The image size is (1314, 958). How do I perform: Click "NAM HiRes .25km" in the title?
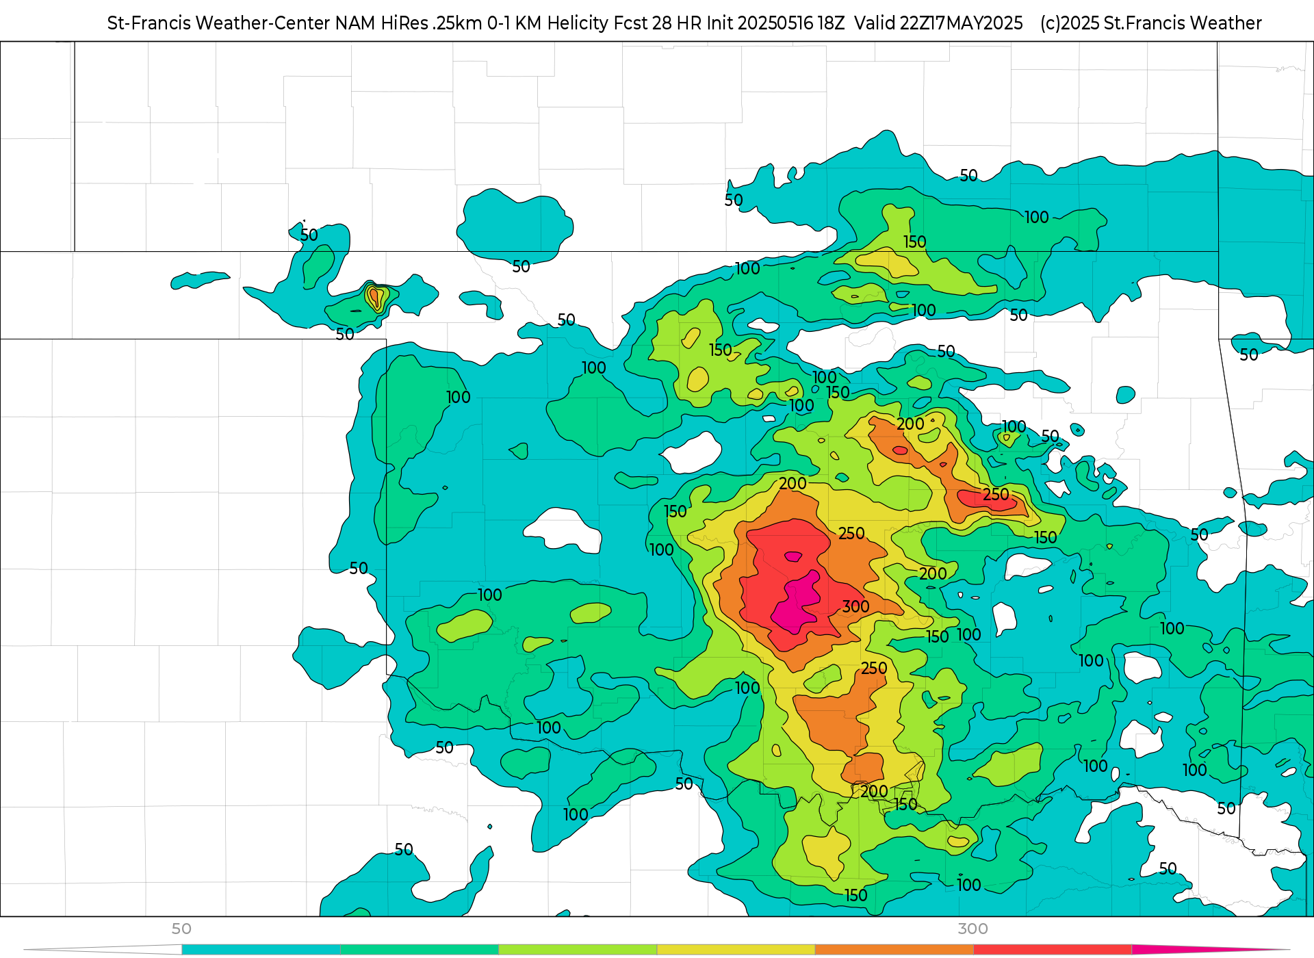[x=409, y=23]
